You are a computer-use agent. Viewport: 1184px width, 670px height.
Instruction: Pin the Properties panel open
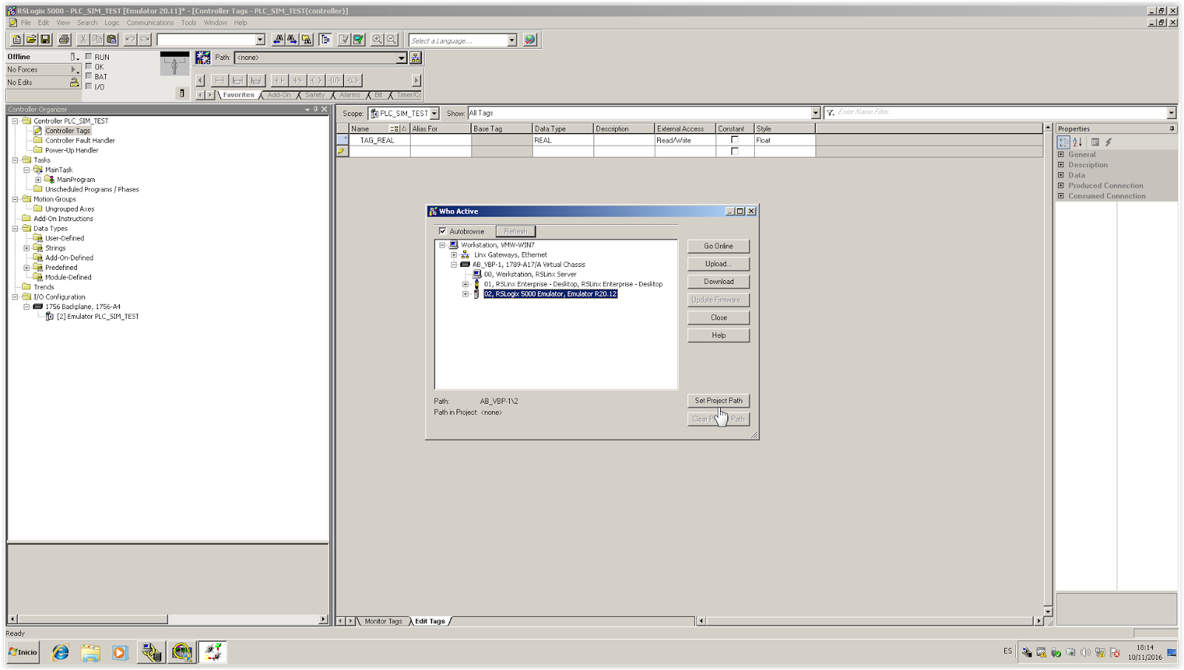click(1172, 129)
